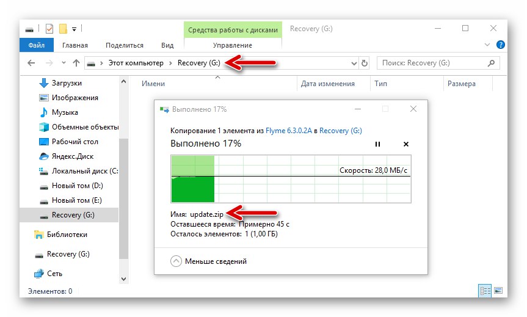Pause the copy operation

pyautogui.click(x=377, y=144)
